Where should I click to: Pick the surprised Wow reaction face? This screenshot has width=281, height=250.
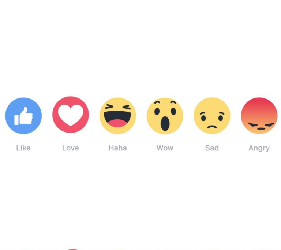coord(165,116)
